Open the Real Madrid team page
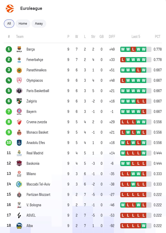Viewport: 166px width, 233px height. [x=35, y=153]
